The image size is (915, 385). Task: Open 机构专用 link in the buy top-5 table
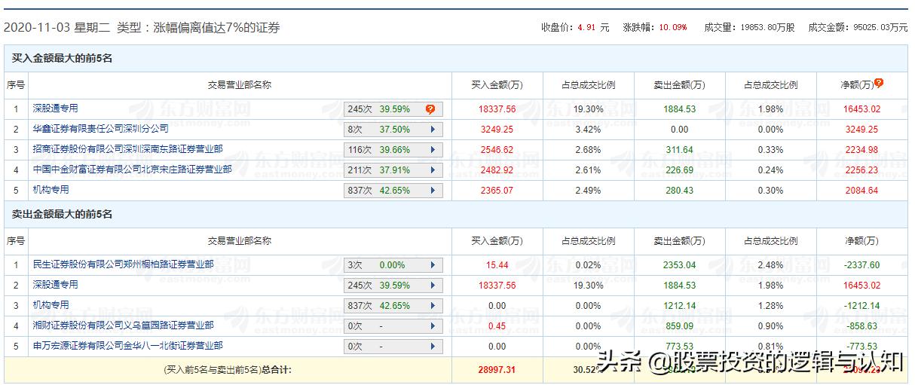(50, 190)
